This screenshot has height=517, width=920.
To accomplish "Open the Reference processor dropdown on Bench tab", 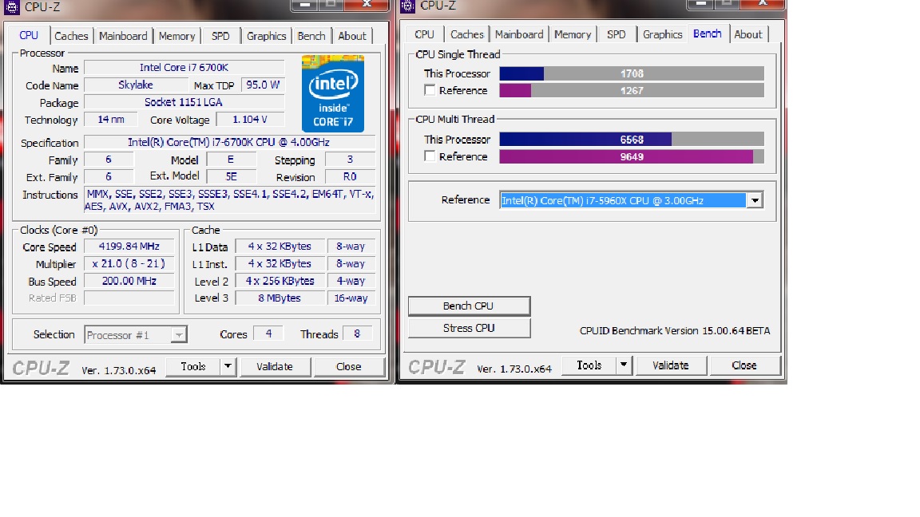I will point(755,200).
